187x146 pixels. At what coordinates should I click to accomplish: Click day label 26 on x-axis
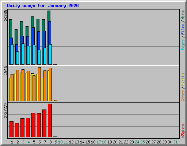click(x=148, y=142)
